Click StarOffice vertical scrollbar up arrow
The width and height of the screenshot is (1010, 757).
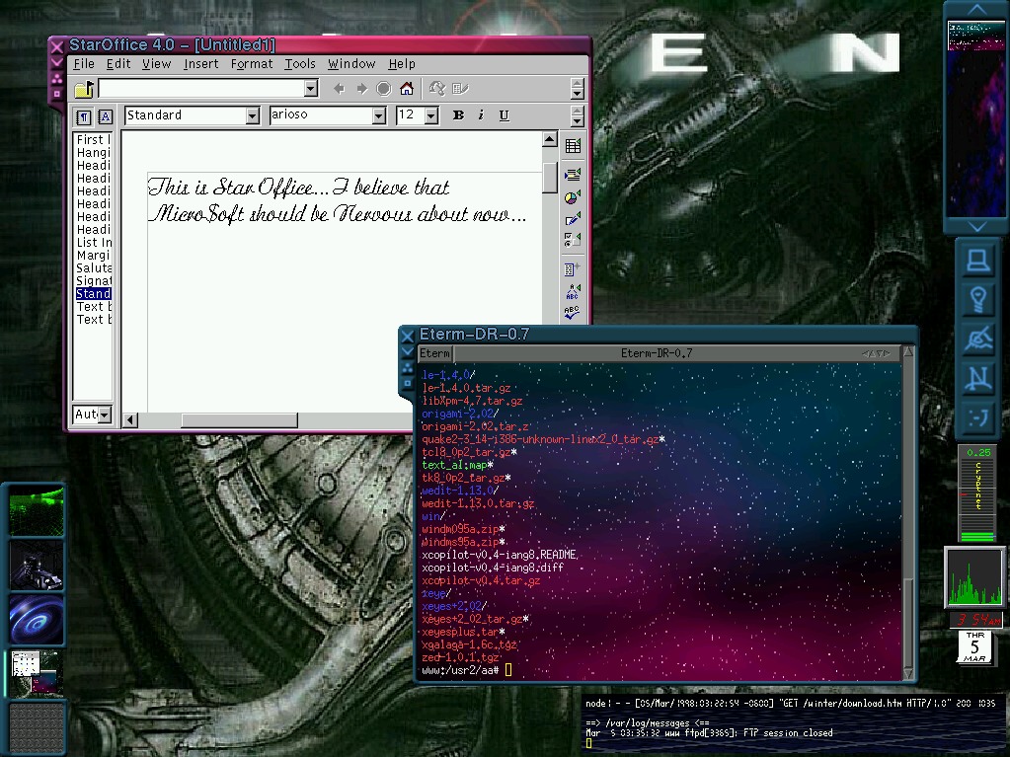(550, 140)
